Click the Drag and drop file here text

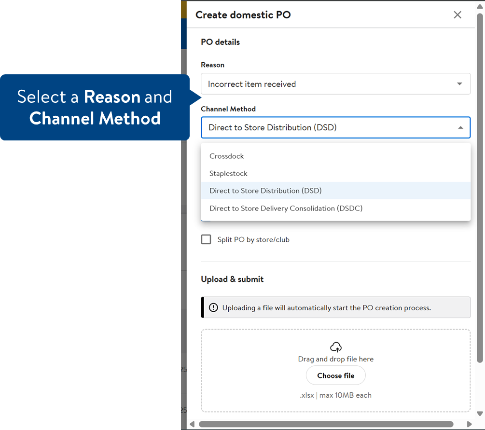(335, 359)
